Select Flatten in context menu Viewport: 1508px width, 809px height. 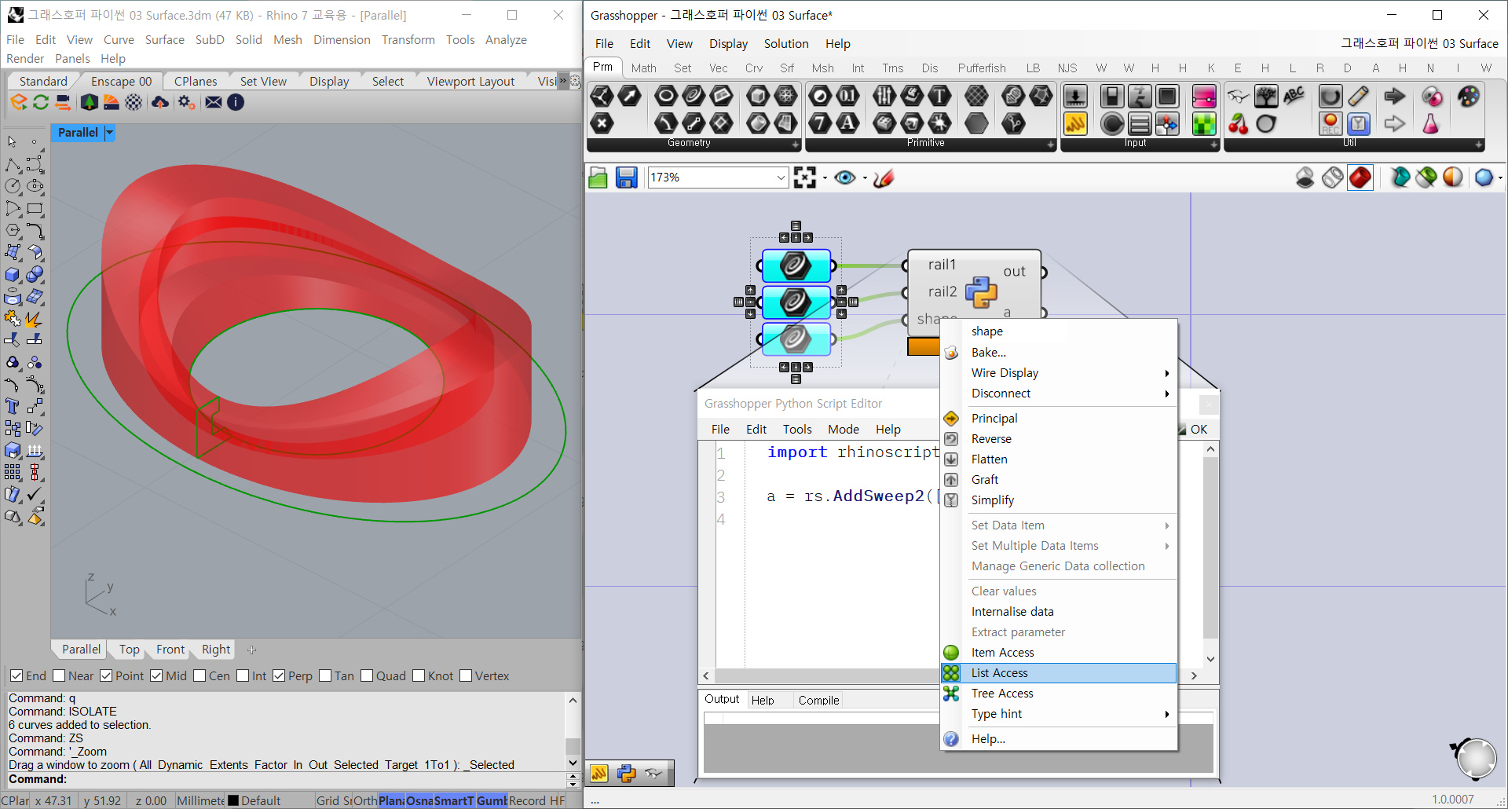[x=1058, y=459]
